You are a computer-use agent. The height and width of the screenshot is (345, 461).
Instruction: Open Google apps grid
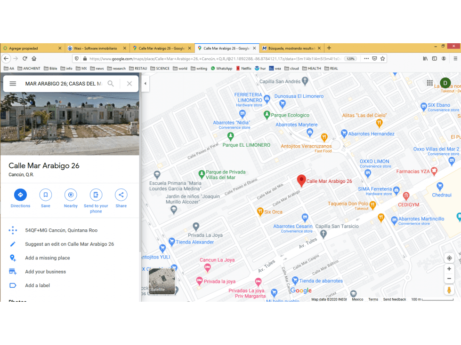coord(430,83)
